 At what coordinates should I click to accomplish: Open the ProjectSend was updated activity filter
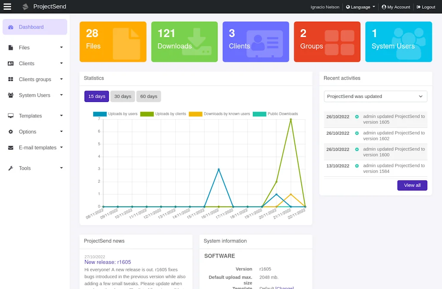click(375, 96)
